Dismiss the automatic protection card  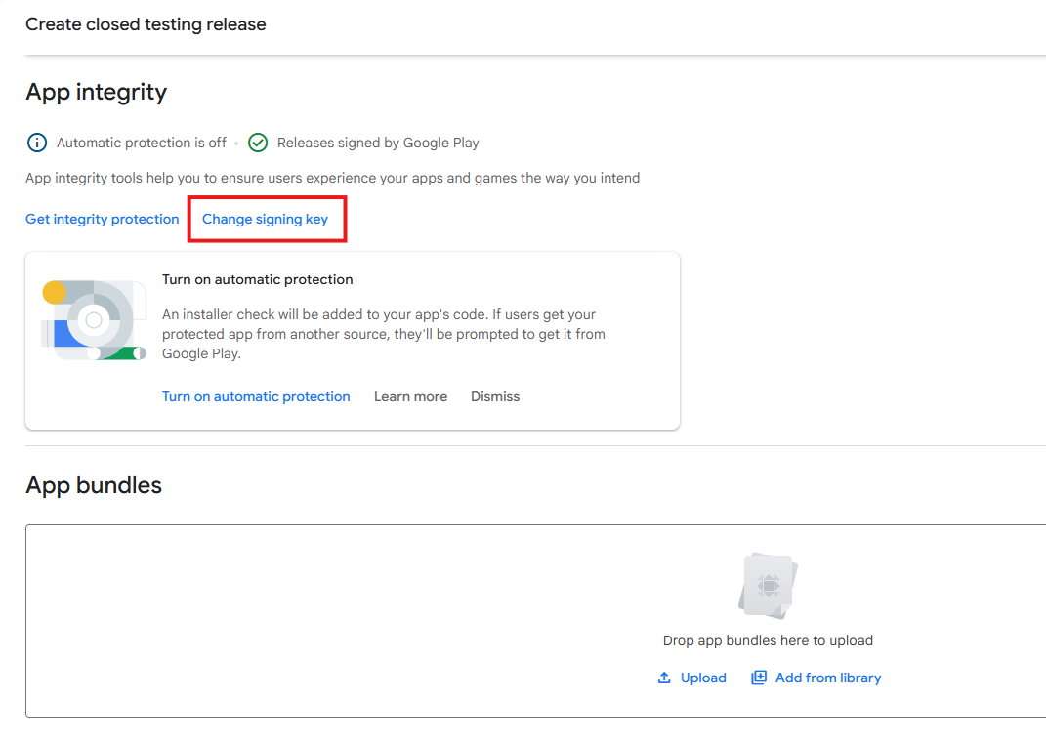pos(495,396)
